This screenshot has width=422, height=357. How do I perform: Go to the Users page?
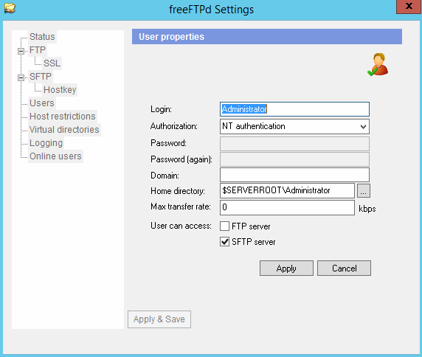[x=42, y=103]
